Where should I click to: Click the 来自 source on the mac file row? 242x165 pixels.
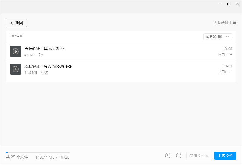(x=225, y=54)
